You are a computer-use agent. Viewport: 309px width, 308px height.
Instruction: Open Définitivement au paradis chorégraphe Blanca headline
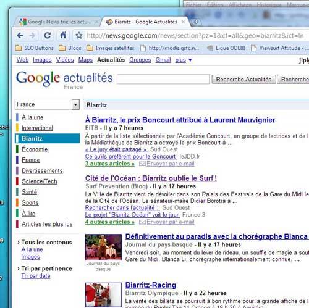tap(217, 236)
